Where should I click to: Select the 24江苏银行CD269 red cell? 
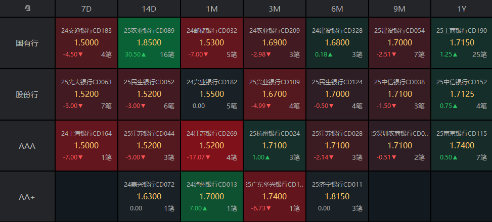pos(212,146)
